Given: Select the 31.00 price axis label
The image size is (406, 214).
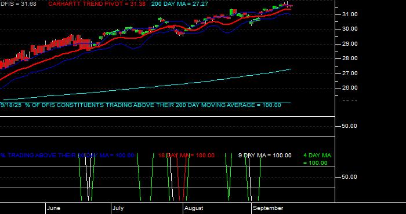Looking at the screenshot, I should coord(350,14).
